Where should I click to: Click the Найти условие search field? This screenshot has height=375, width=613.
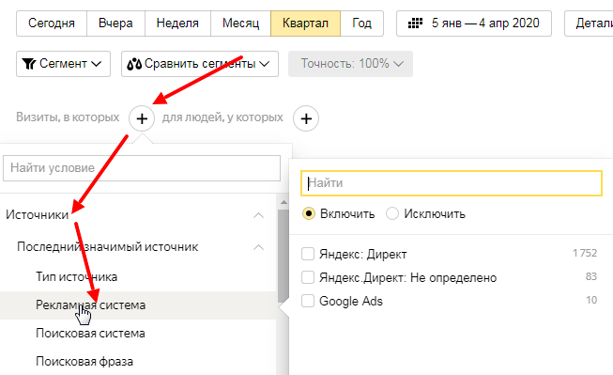142,168
